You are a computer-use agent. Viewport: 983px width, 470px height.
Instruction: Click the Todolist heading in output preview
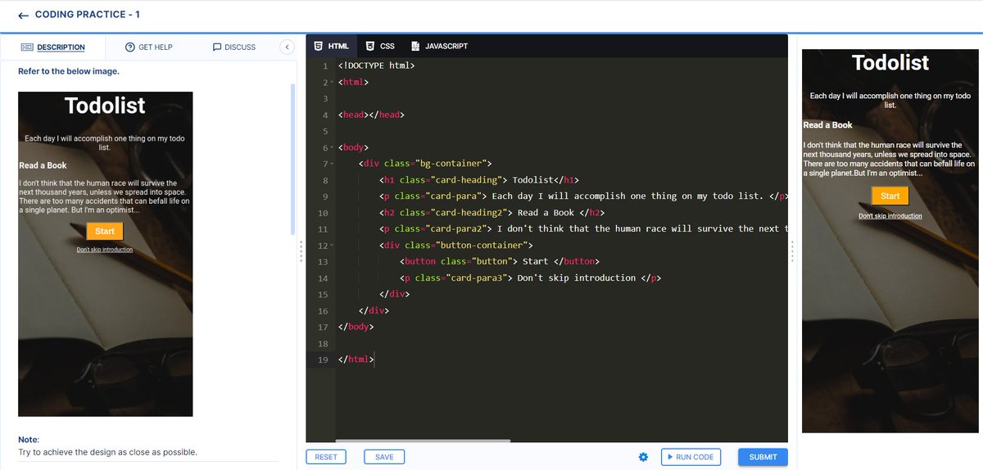point(890,62)
